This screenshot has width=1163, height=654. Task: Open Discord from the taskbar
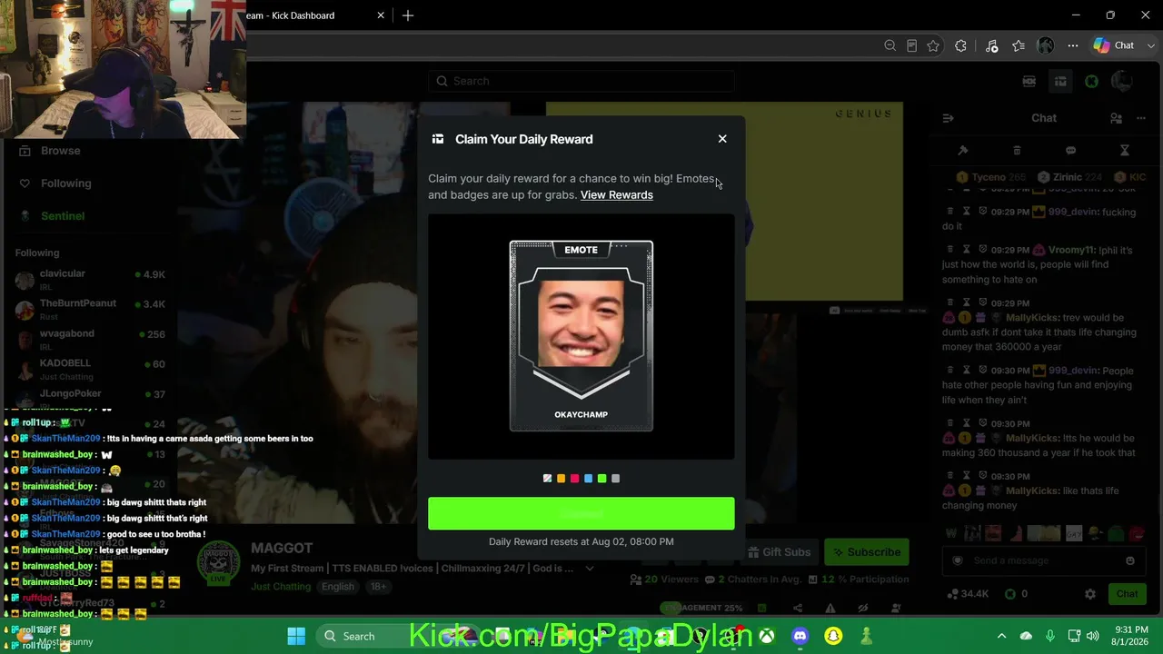click(x=800, y=636)
